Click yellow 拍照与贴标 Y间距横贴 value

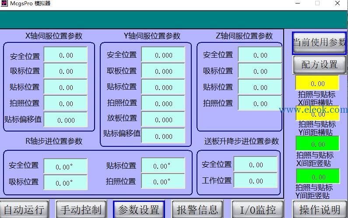tap(318, 114)
